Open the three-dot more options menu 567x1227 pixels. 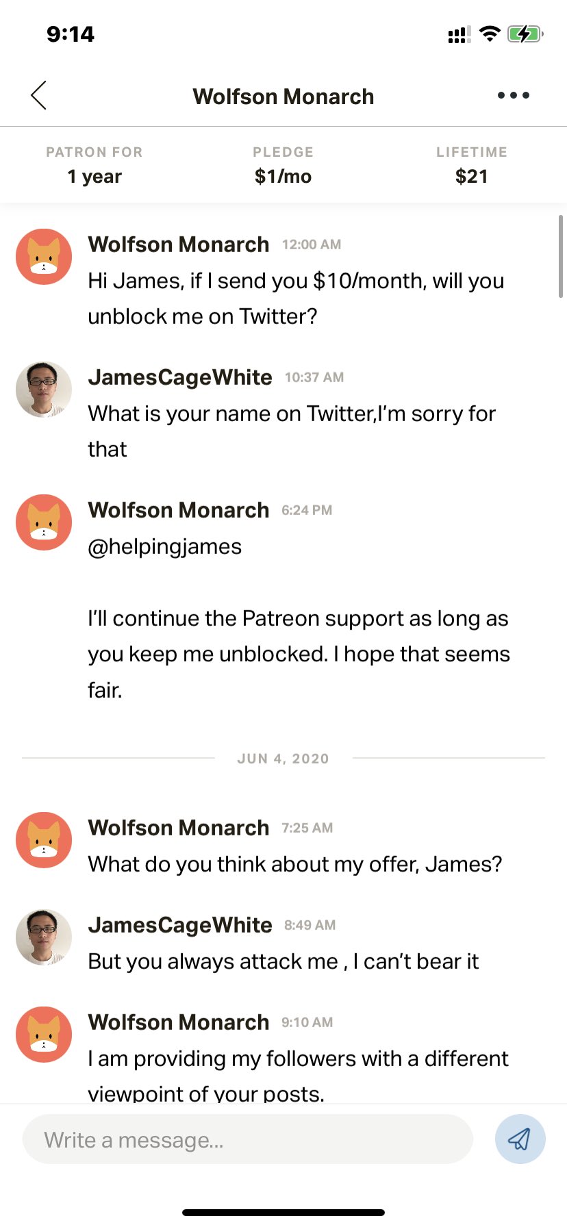513,95
